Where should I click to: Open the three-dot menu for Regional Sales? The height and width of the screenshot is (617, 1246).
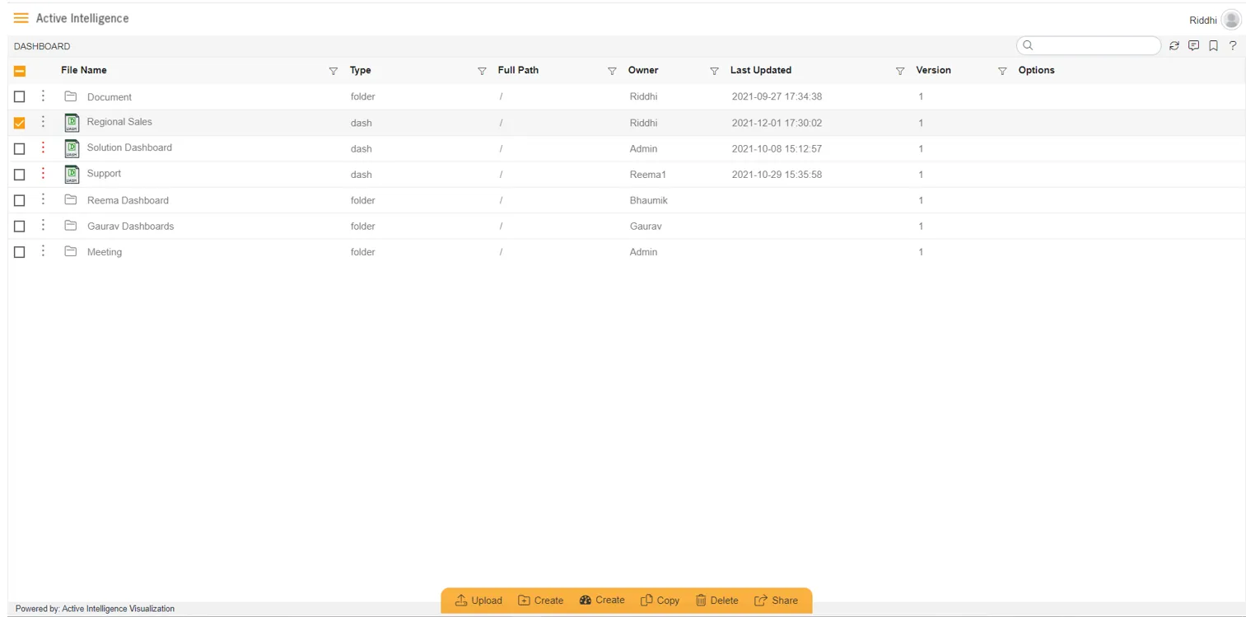point(43,122)
